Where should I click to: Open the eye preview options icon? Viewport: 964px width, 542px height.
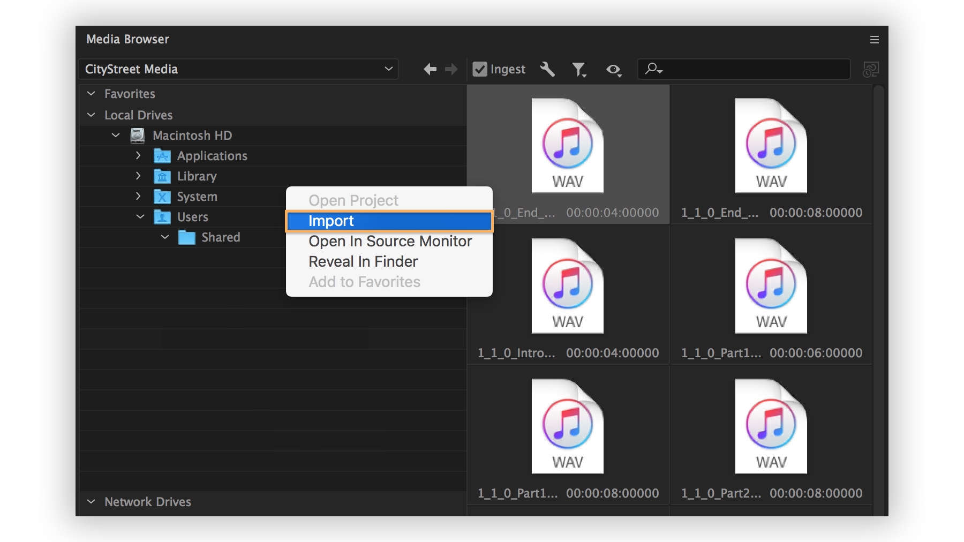tap(613, 69)
